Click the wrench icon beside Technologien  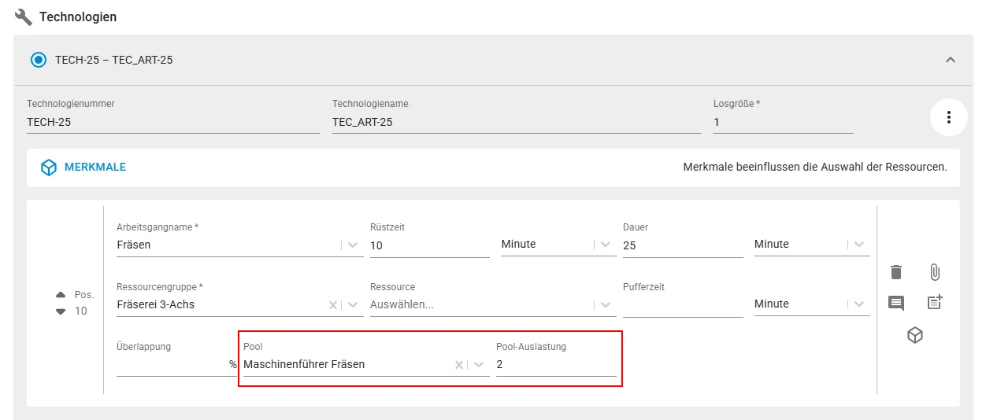tap(24, 17)
